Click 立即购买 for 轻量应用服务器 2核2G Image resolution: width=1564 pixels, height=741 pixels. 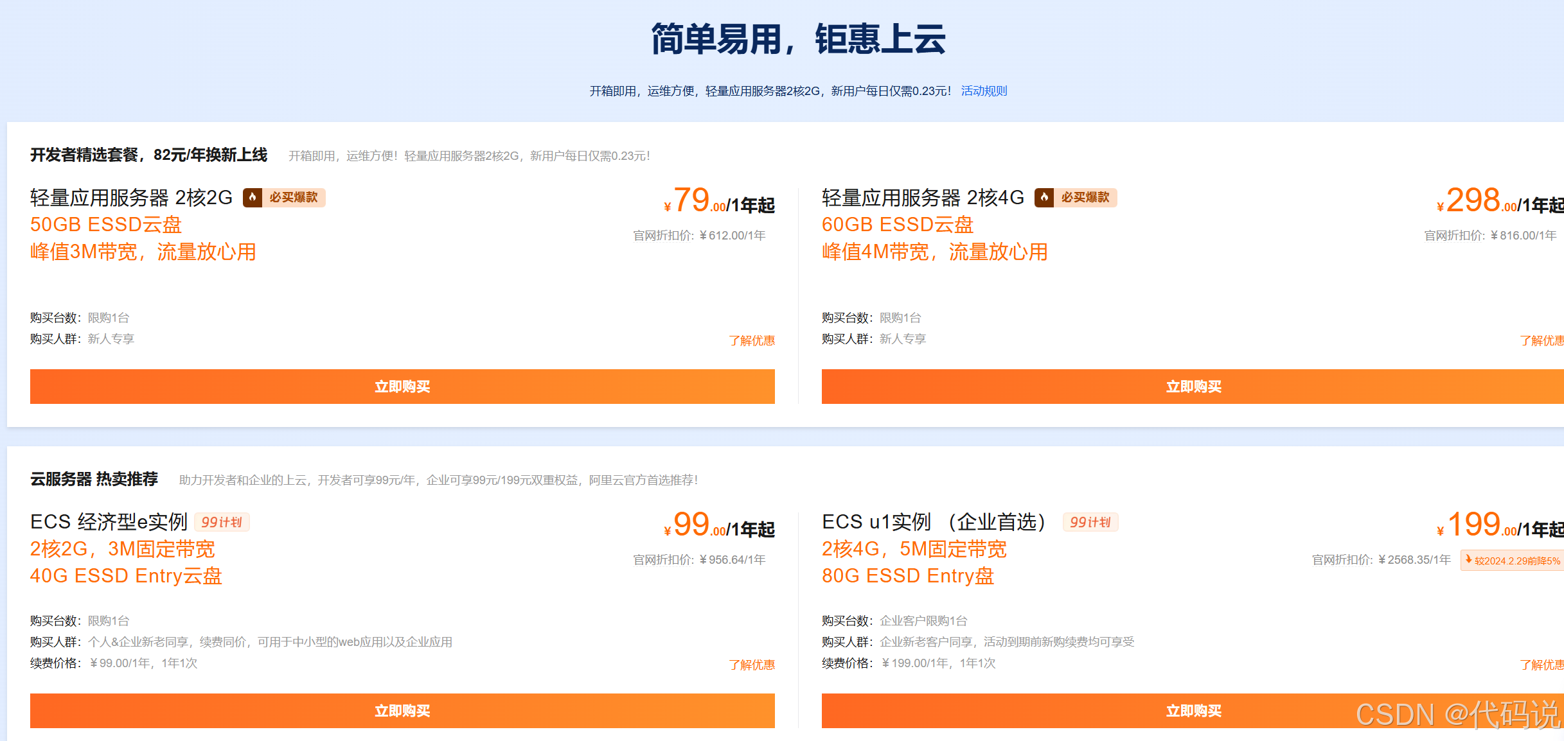[x=402, y=387]
